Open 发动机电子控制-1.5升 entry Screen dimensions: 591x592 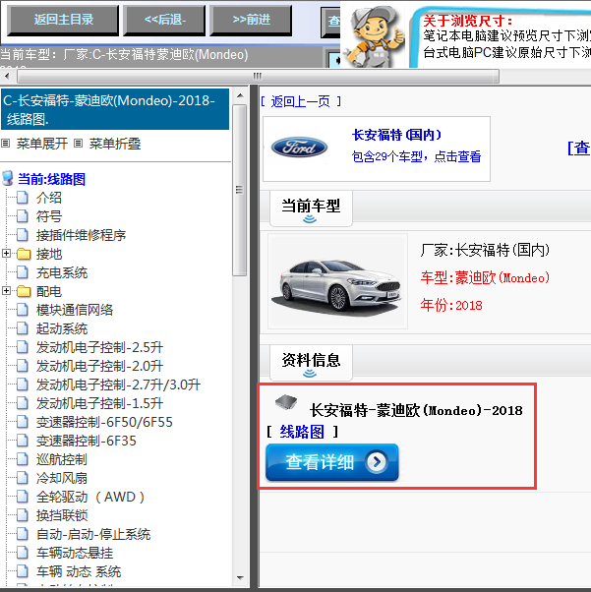pos(99,403)
